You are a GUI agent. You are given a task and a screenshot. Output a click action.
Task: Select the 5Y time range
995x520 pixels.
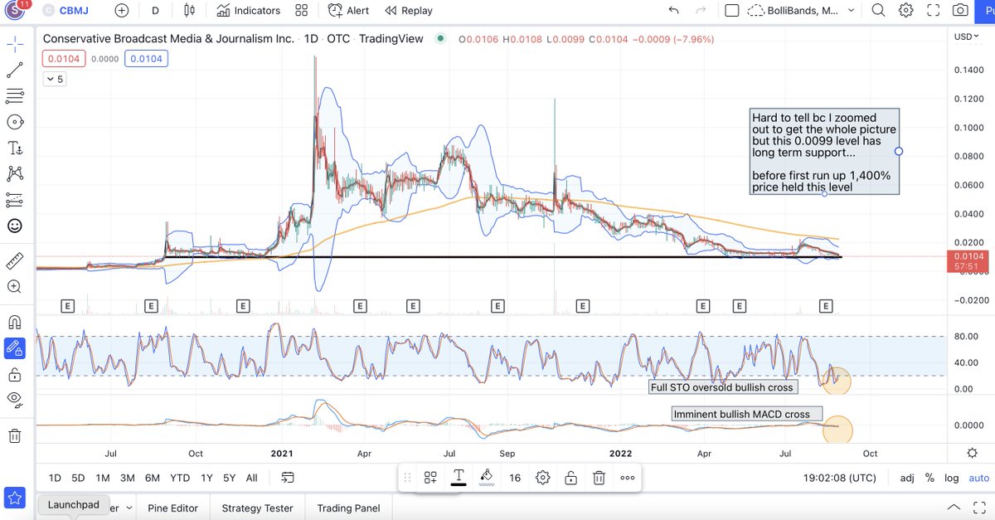tap(230, 478)
